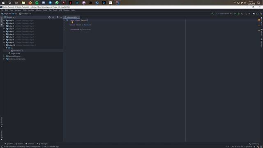Start debugging with the green bug icon

(238, 14)
